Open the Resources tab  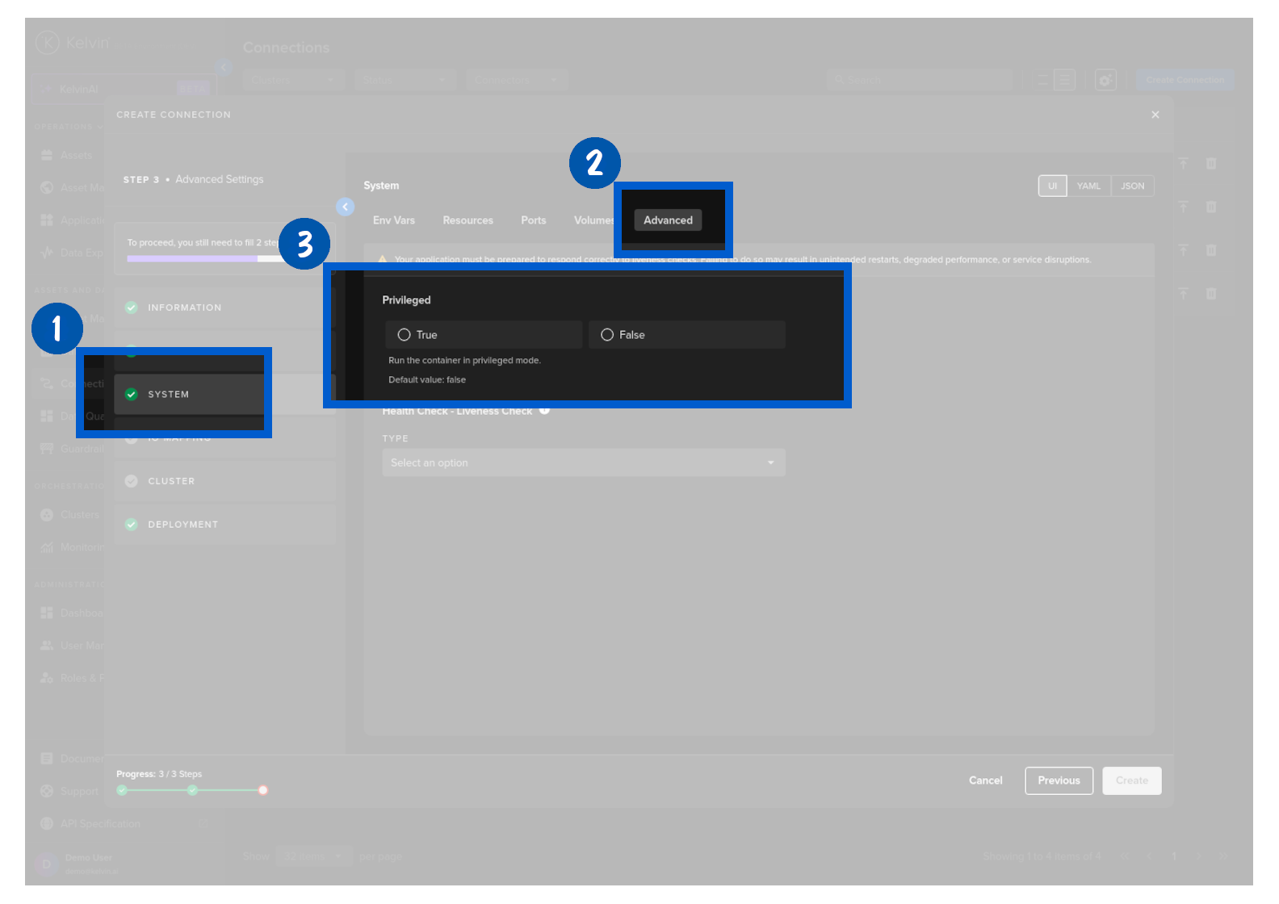(468, 220)
